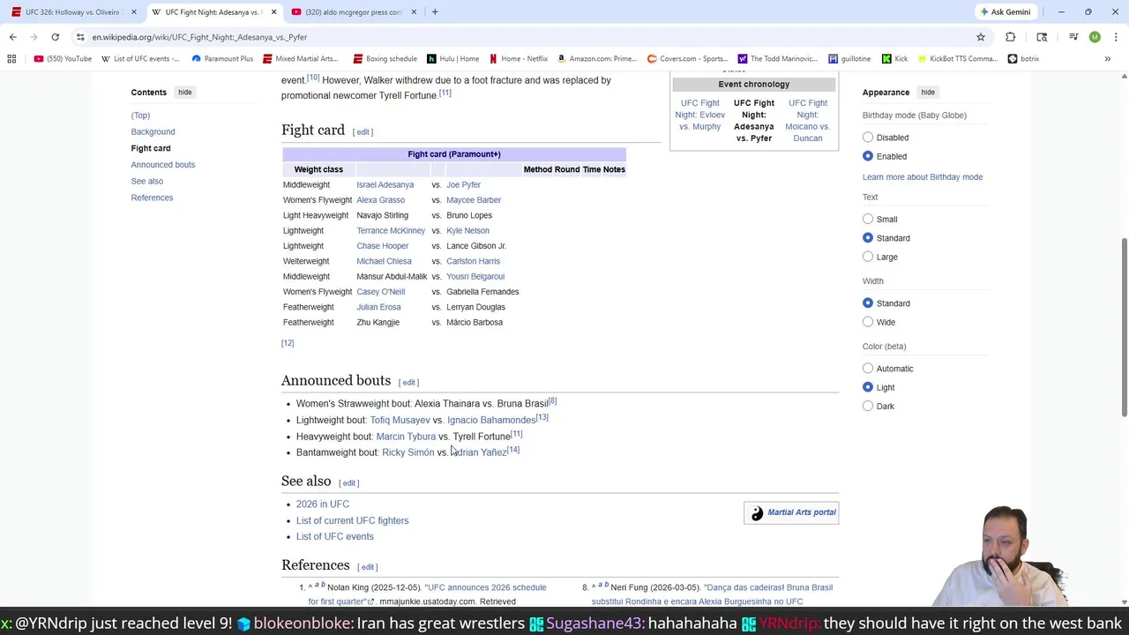Jump to See also in contents
The height and width of the screenshot is (635, 1129).
(147, 181)
